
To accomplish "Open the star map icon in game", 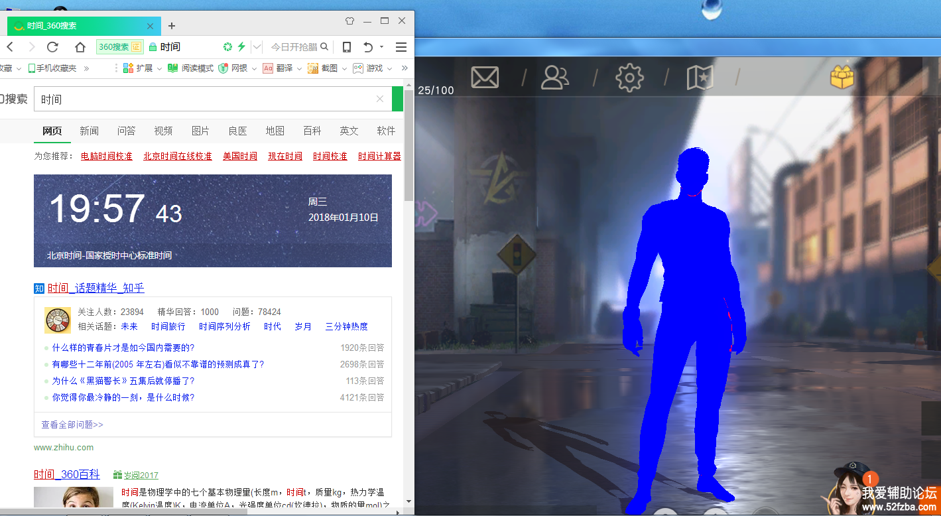I will [x=699, y=78].
